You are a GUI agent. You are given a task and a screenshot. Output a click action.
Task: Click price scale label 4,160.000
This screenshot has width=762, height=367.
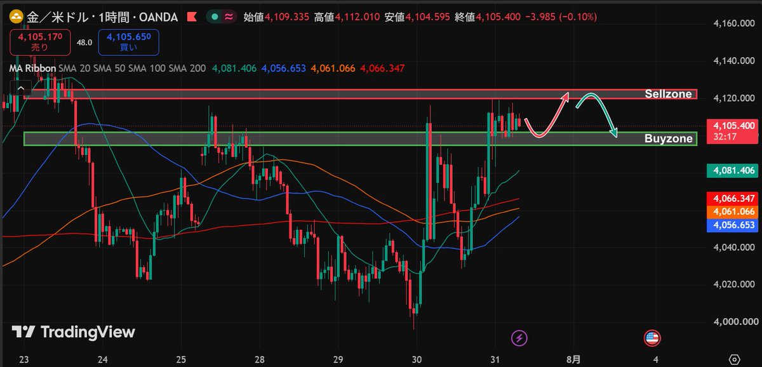pyautogui.click(x=733, y=24)
